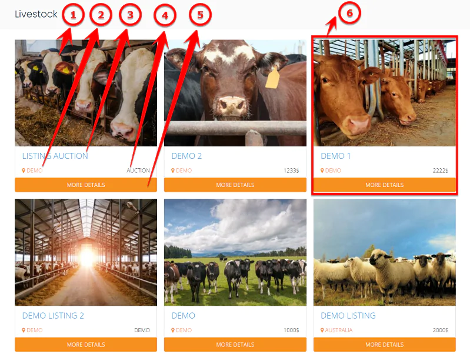Click location pin icon on Demo 1 card
Screen dimensions: 470x361
(322, 171)
